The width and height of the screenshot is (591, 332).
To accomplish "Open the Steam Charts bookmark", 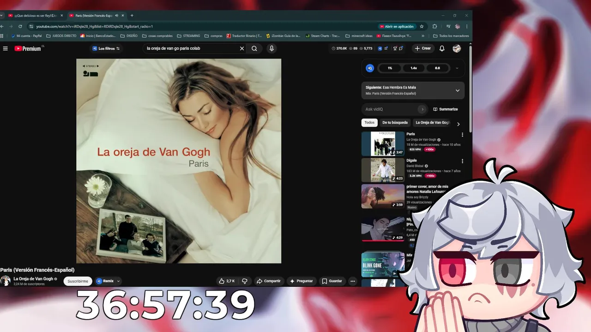I will click(322, 36).
